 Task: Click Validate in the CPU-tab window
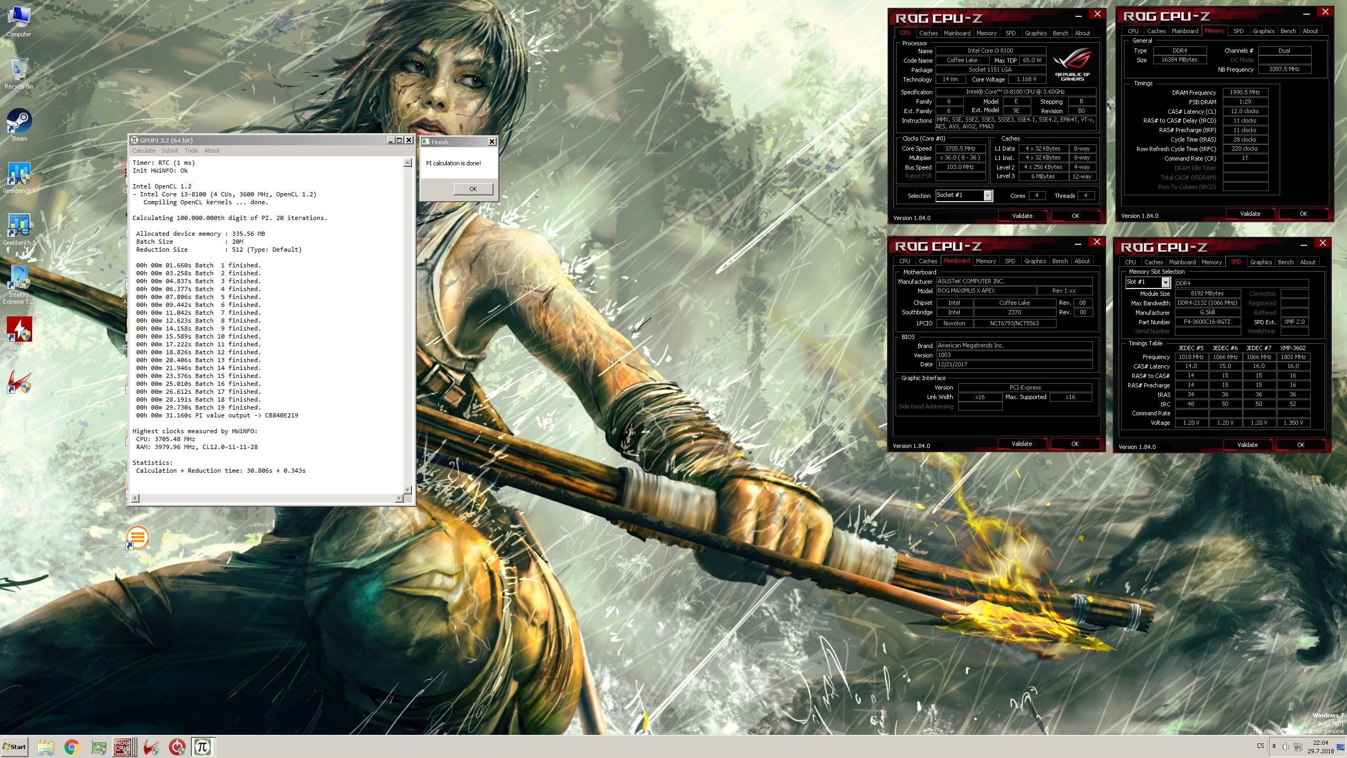click(1022, 216)
